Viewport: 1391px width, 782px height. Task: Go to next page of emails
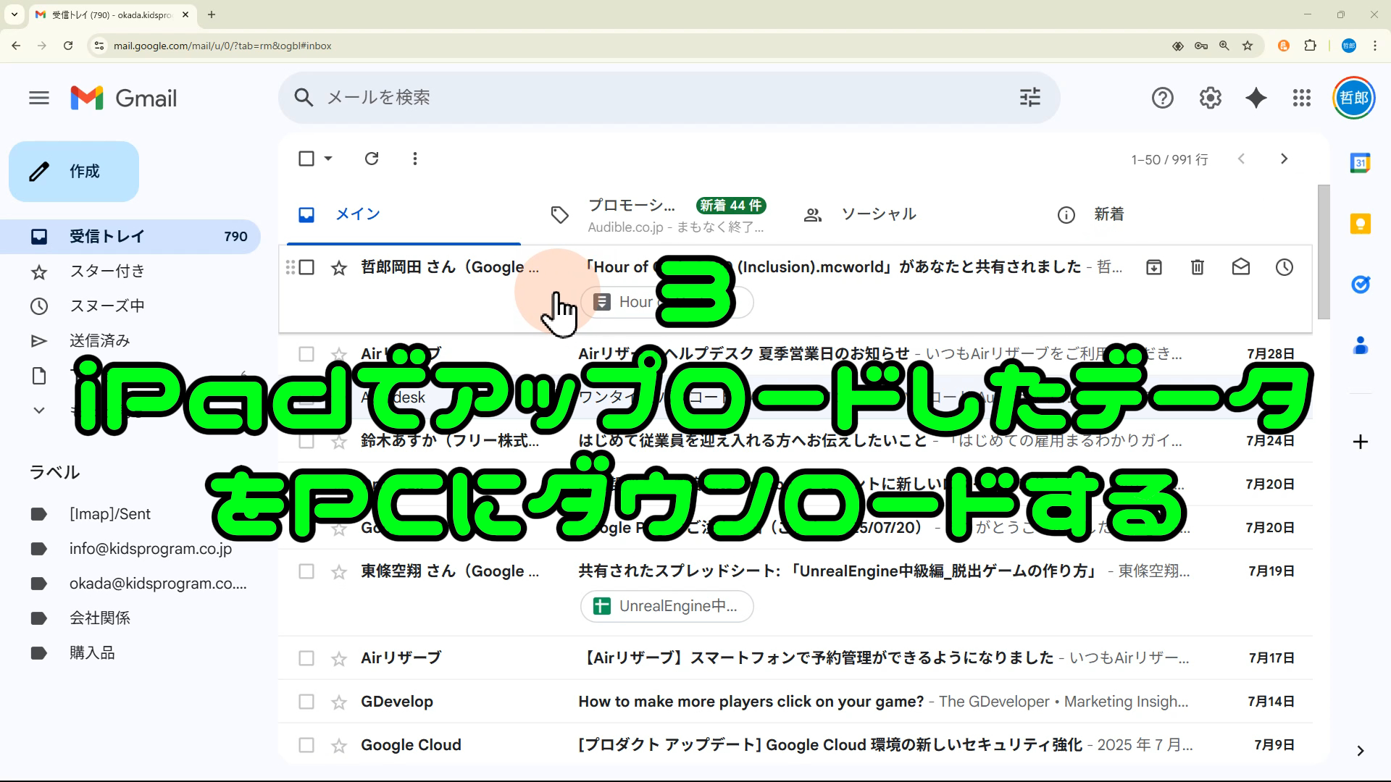[1284, 159]
